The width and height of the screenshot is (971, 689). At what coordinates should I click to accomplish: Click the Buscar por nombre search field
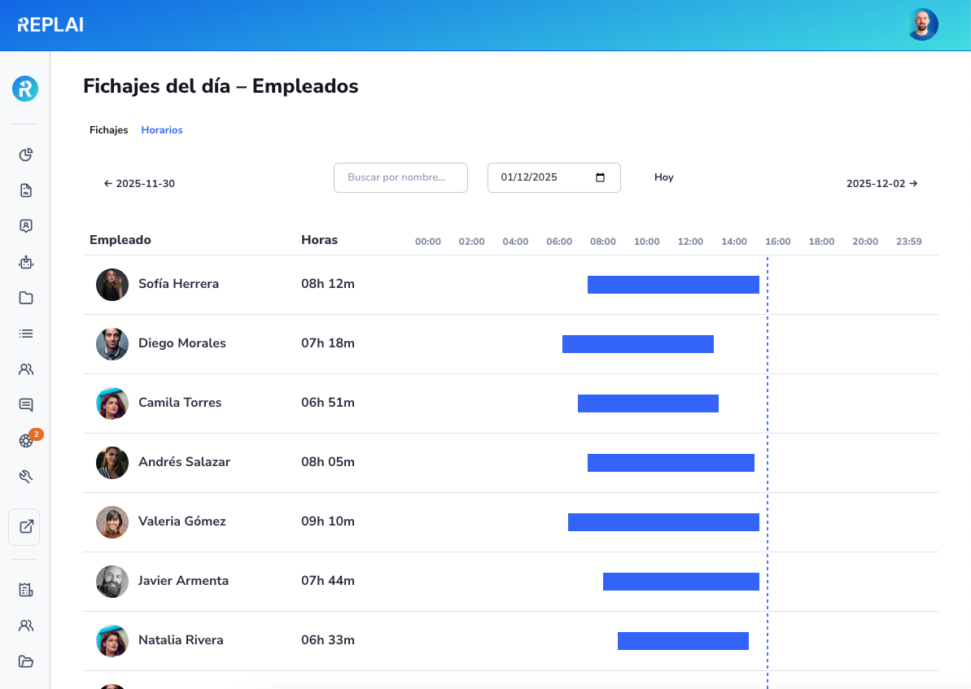[400, 177]
